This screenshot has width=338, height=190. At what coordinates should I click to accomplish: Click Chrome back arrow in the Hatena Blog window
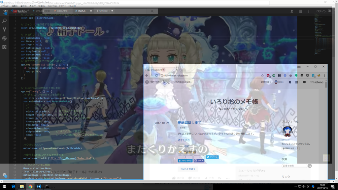click(147, 76)
